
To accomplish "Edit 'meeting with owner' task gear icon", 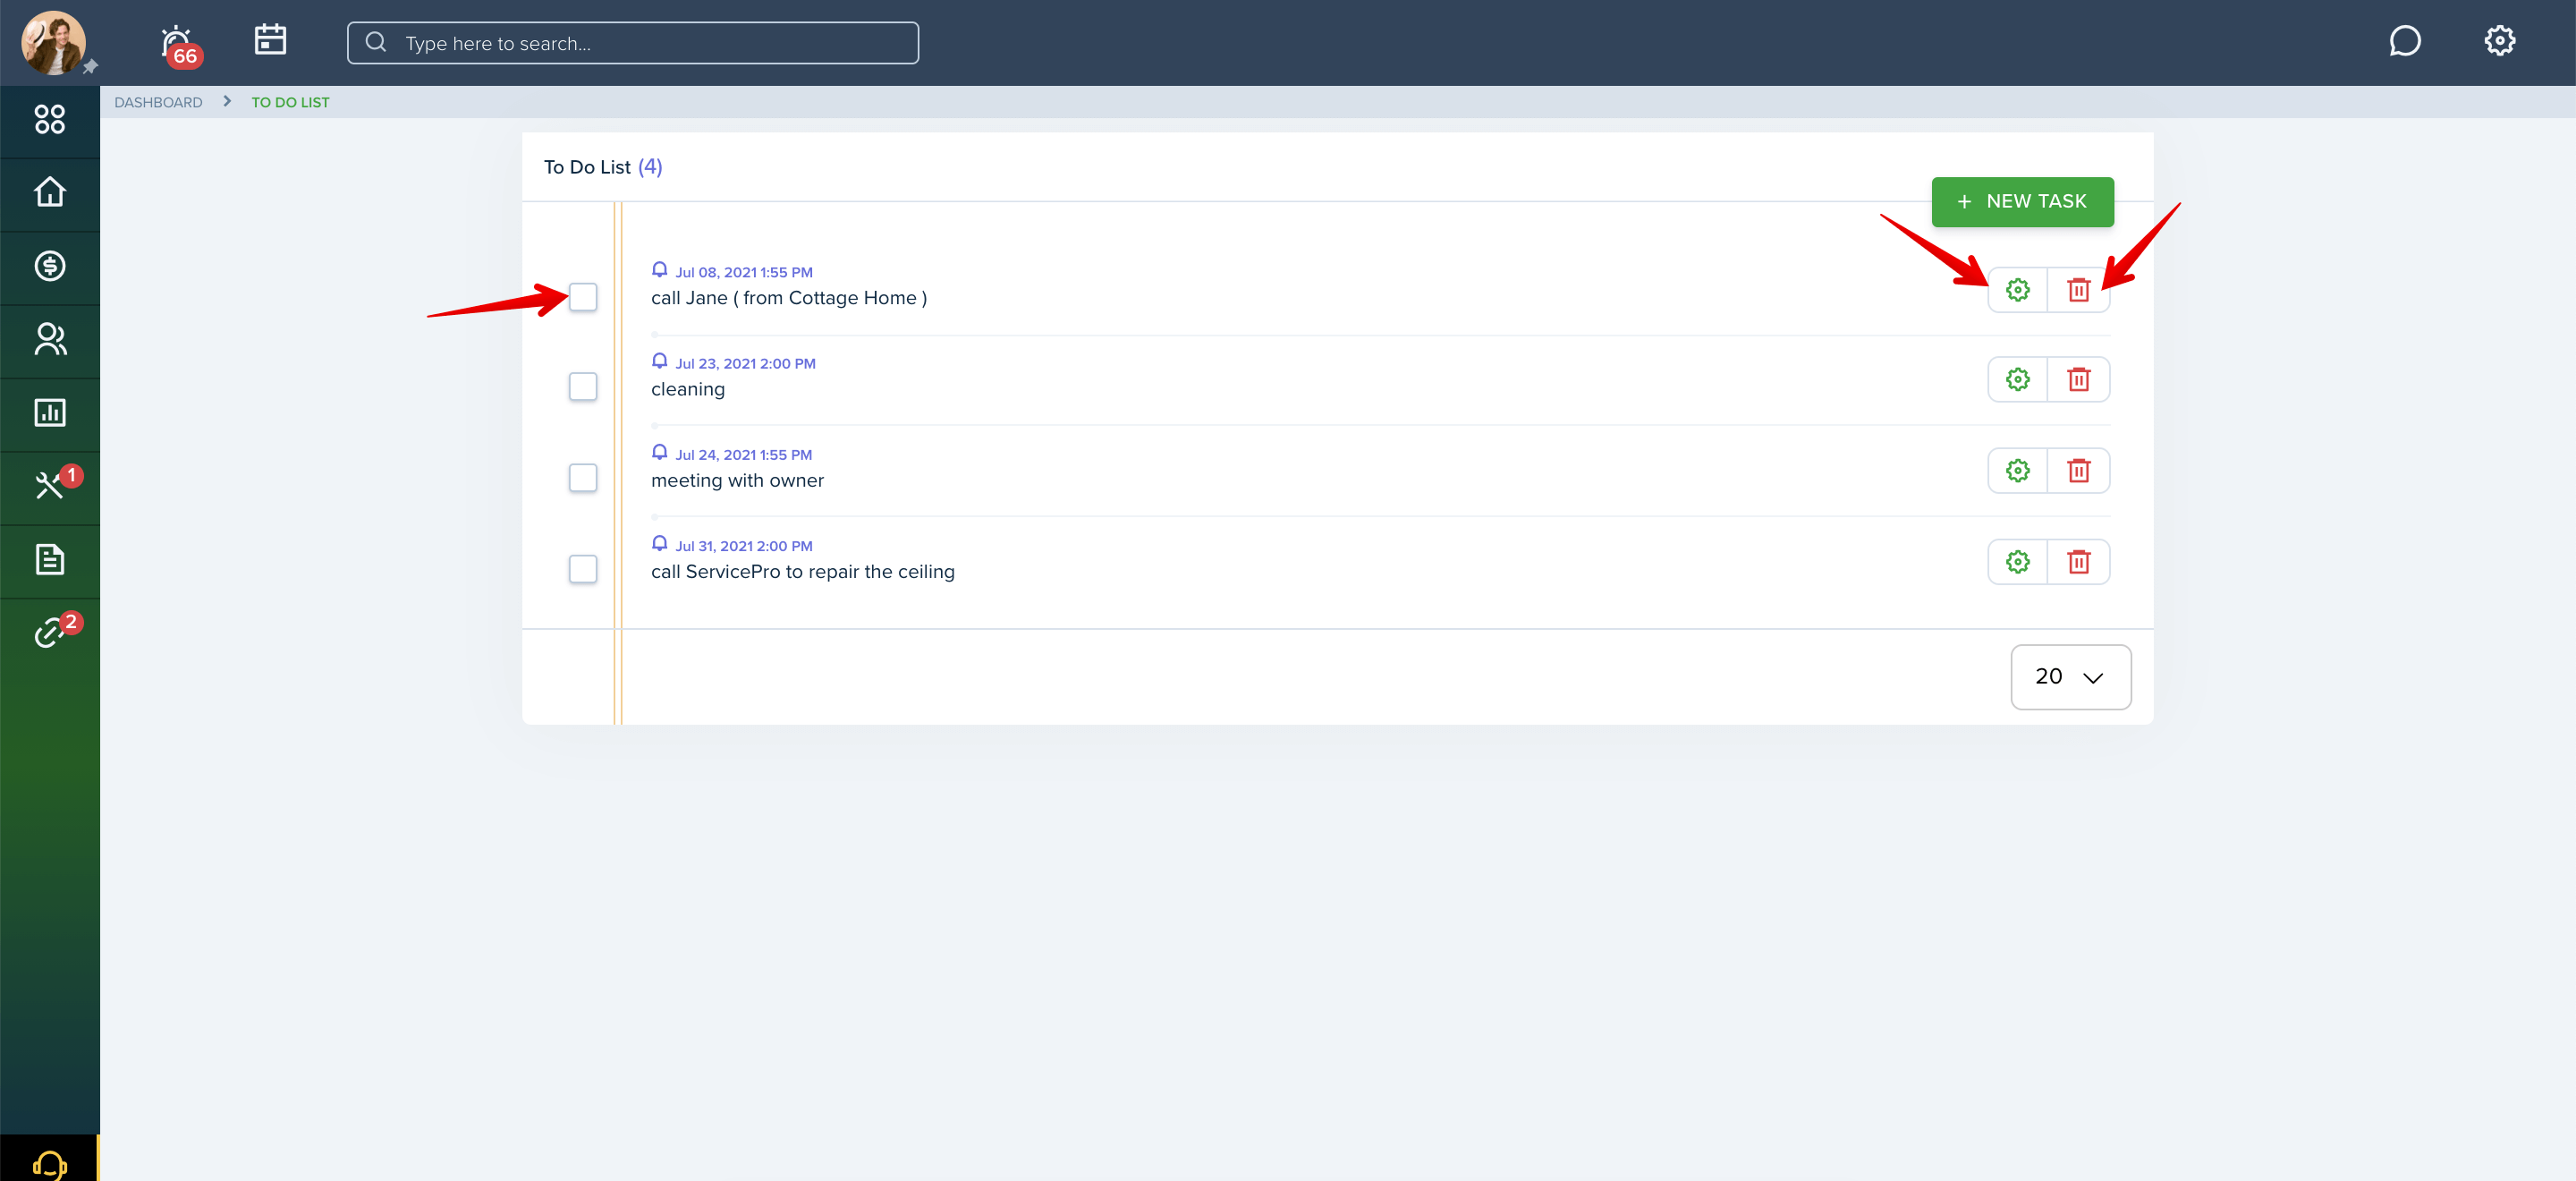I will point(2018,471).
